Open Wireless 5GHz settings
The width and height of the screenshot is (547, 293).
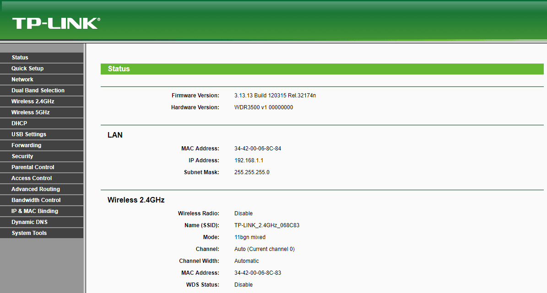(x=30, y=112)
